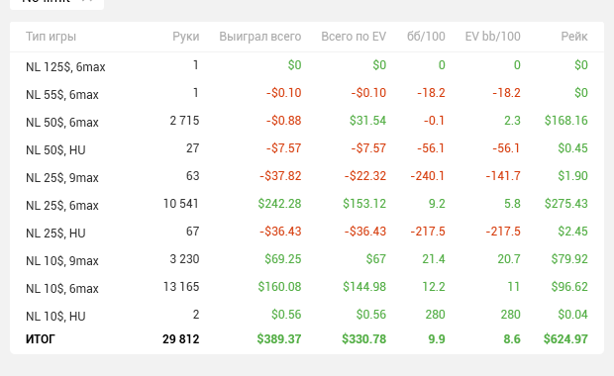614x376 pixels.
Task: Click the NL 10$, HU row
Action: 307,316
